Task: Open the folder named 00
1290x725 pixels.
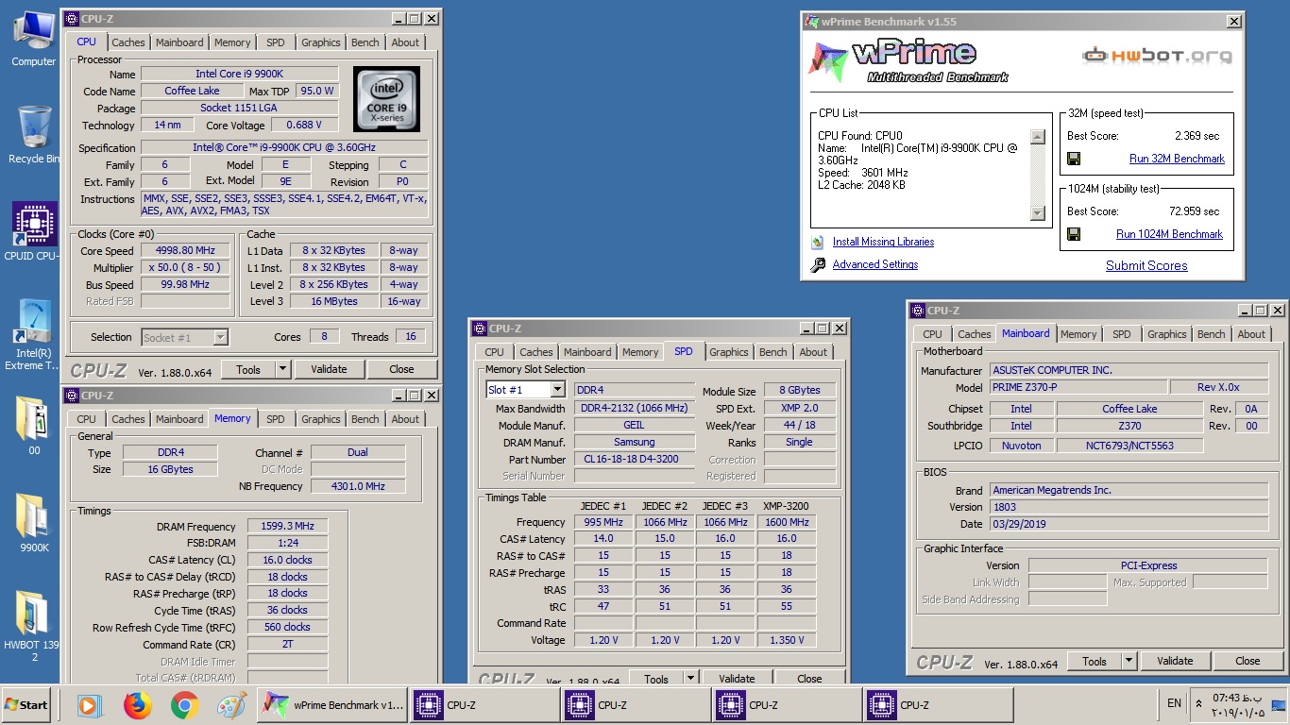Action: pyautogui.click(x=33, y=425)
